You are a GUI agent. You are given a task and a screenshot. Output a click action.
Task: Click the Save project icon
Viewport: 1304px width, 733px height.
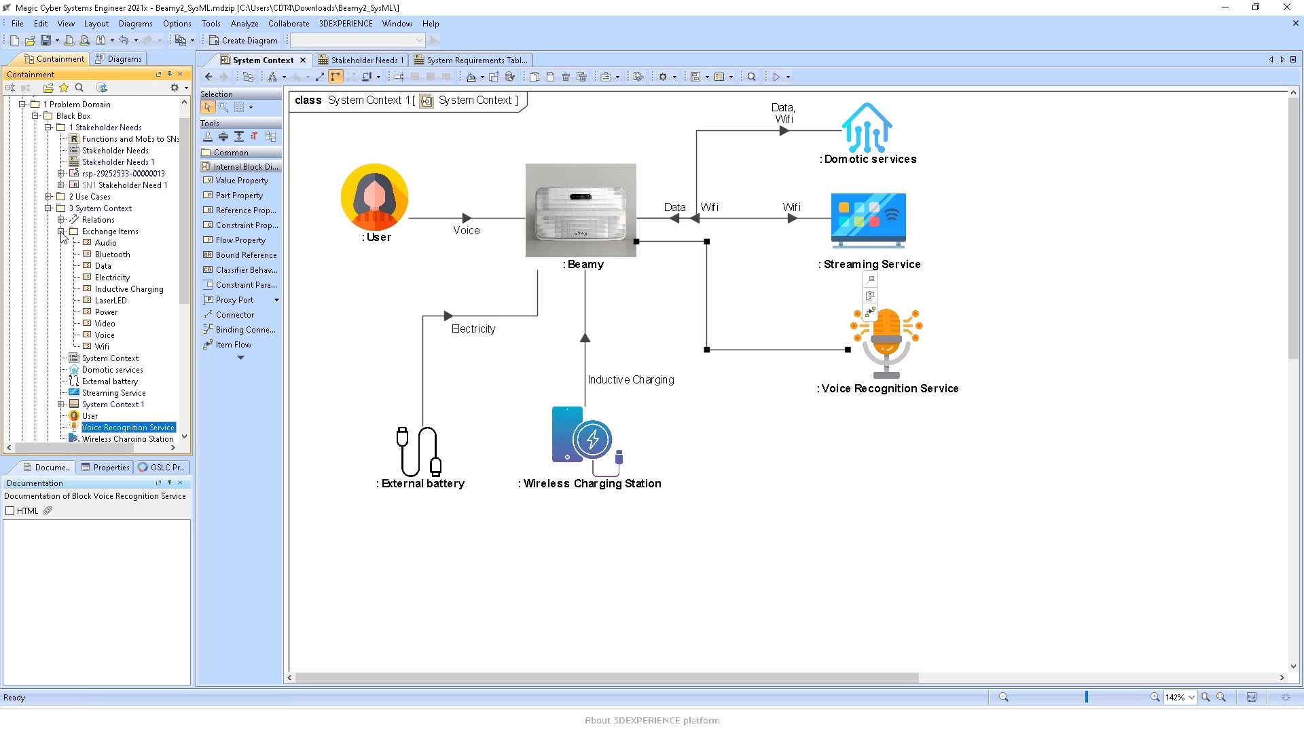pyautogui.click(x=46, y=41)
